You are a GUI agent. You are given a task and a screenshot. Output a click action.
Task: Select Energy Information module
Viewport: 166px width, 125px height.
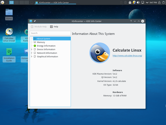pyautogui.click(x=46, y=46)
